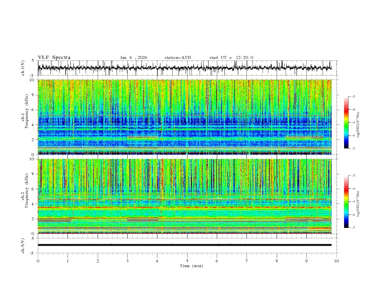Image resolution: width=379 pixels, height=293 pixels.
Task: Click the ch.3(V) waveform axis label
Action: [23, 245]
